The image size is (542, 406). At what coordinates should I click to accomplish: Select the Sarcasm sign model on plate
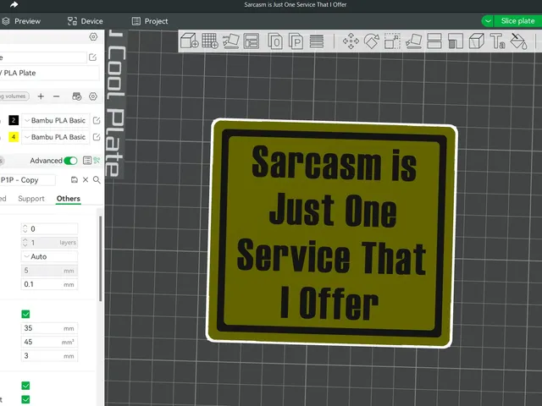(332, 233)
